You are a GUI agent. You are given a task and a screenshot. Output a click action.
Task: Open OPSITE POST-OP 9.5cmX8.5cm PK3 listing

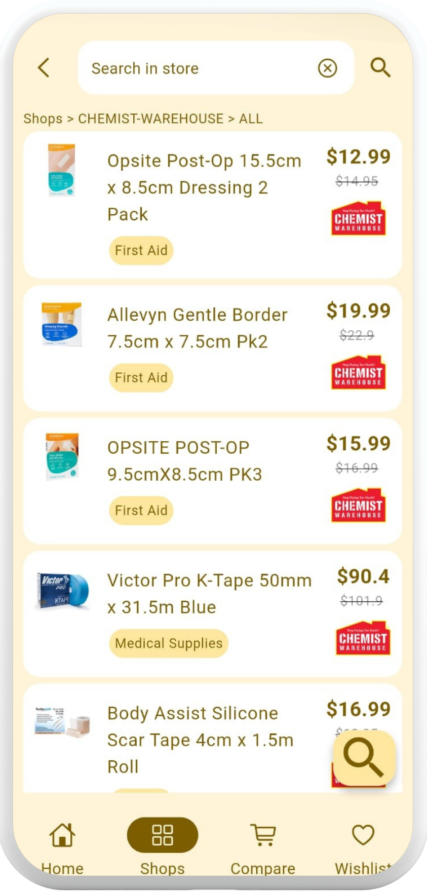[185, 461]
